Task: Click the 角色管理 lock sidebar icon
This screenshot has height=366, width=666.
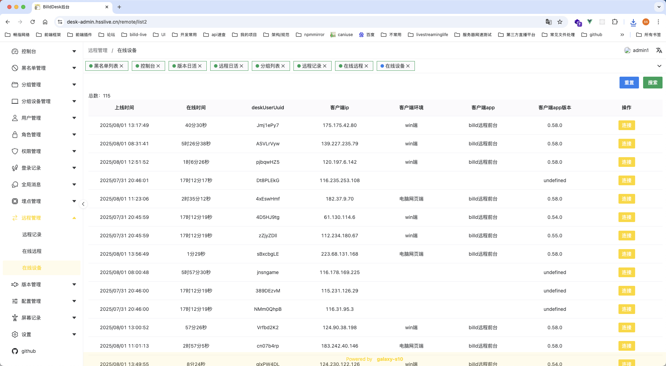Action: pos(15,135)
